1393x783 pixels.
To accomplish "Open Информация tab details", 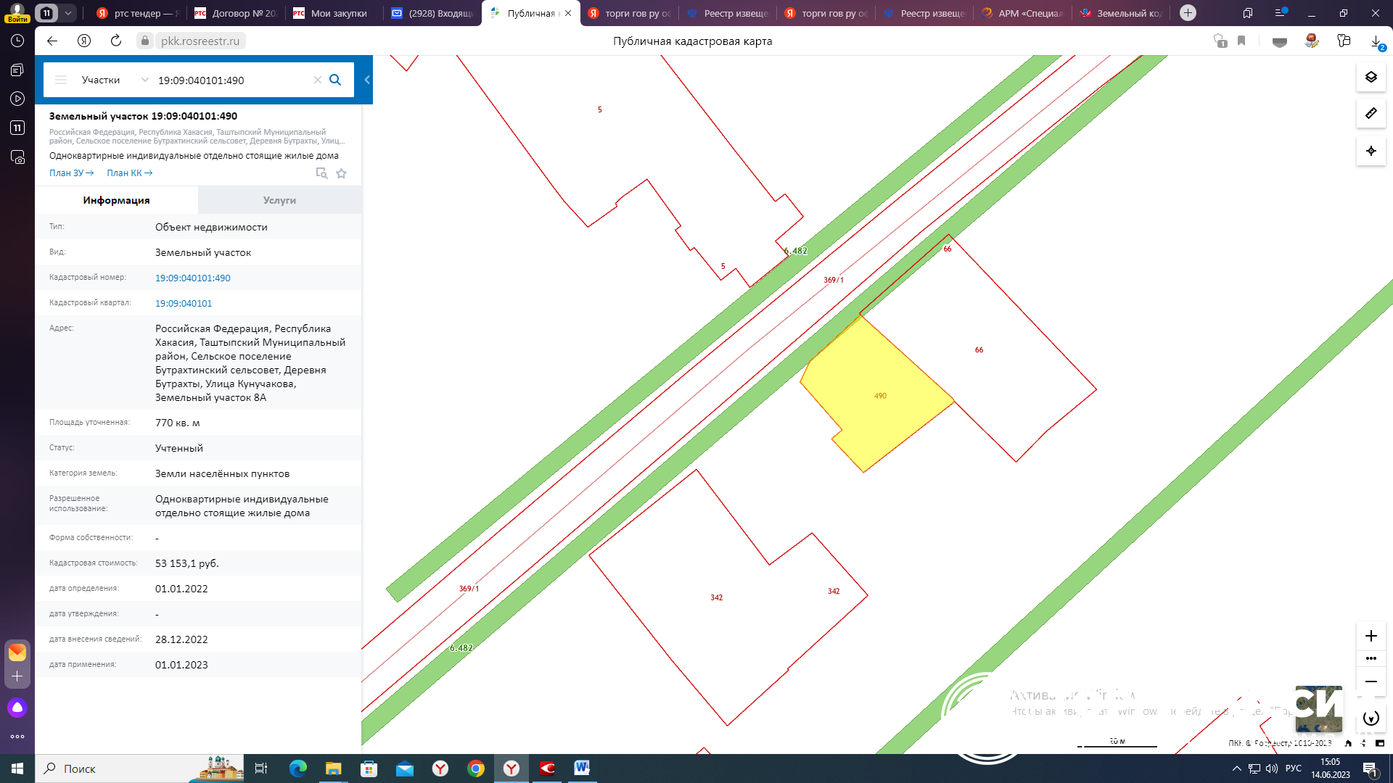I will tap(116, 200).
